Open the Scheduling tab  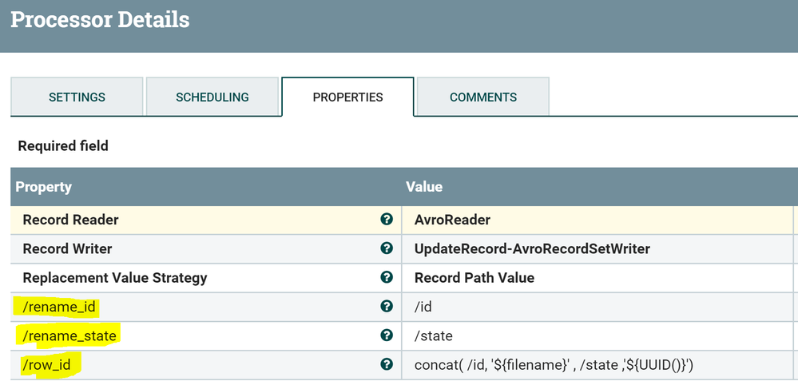[212, 97]
